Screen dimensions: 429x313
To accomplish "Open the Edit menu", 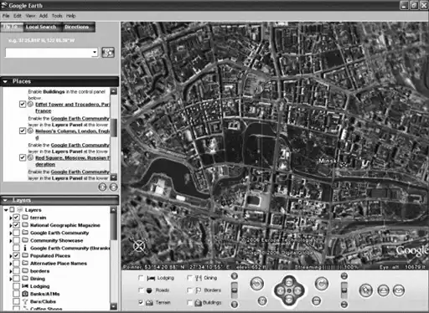I will 18,16.
